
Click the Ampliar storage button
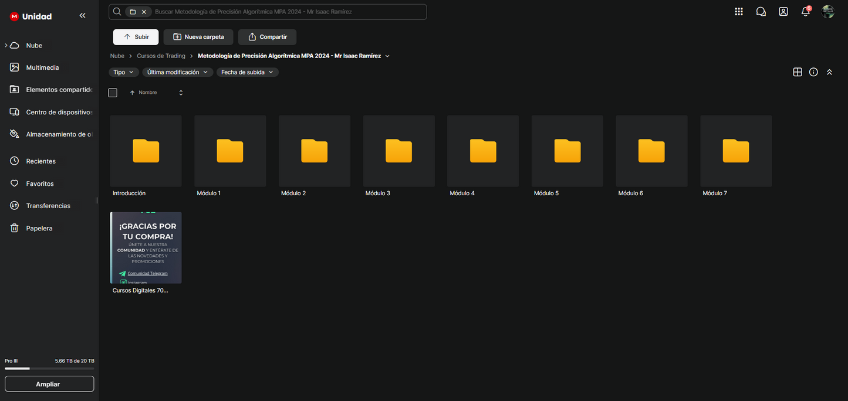(49, 384)
